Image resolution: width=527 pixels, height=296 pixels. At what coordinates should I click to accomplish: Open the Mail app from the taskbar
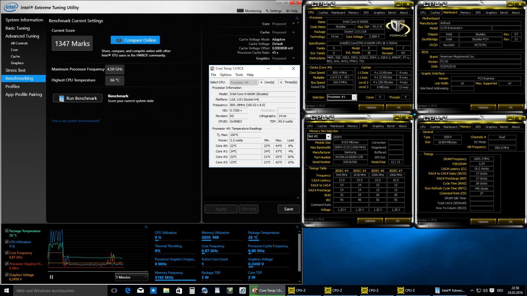tap(140, 290)
